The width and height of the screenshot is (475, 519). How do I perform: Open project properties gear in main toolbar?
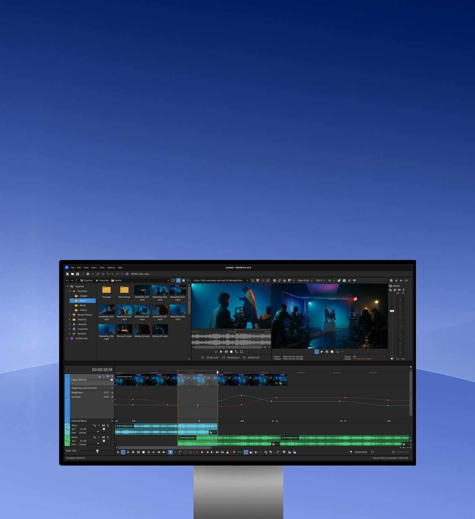click(x=88, y=274)
